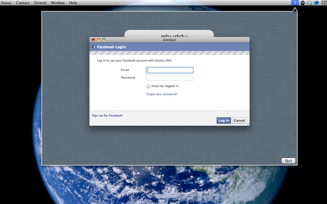
Task: Open the Dropbox menu bar icon
Action: click(309, 3)
